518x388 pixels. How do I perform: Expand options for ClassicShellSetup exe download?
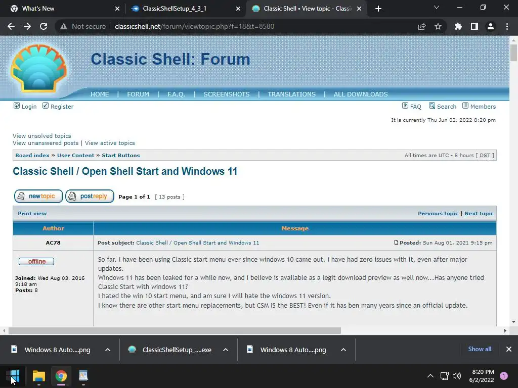[226, 350]
